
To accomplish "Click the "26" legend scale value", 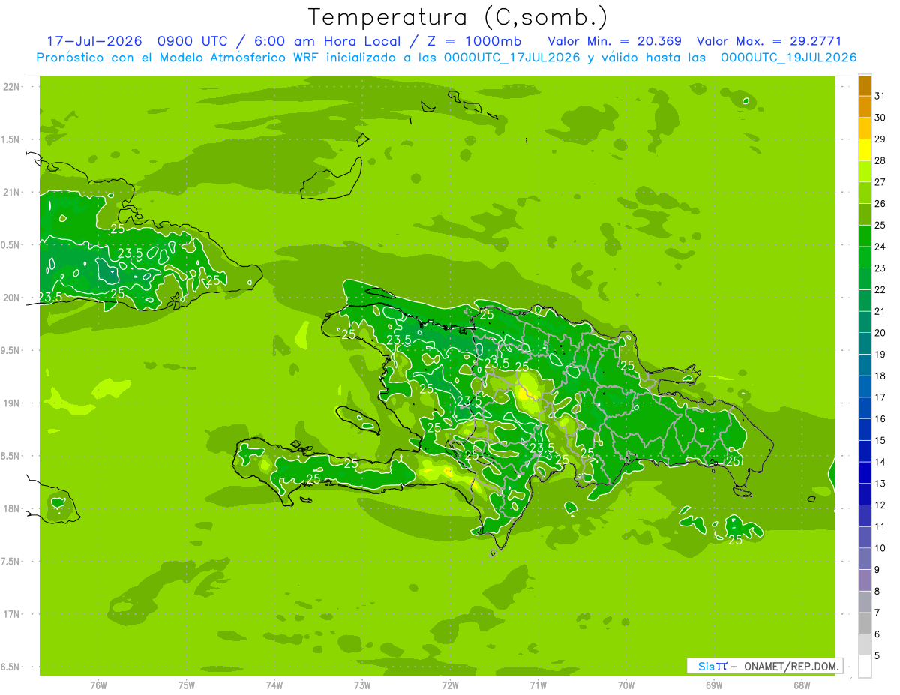I will click(880, 204).
